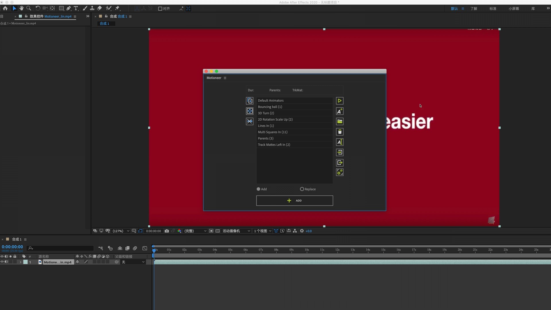This screenshot has width=551, height=310.
Task: Click the Motioneer trash delete icon
Action: click(340, 132)
